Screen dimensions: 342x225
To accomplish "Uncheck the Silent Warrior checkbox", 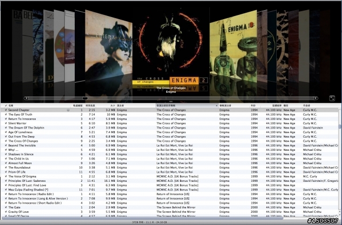I will coord(6,123).
